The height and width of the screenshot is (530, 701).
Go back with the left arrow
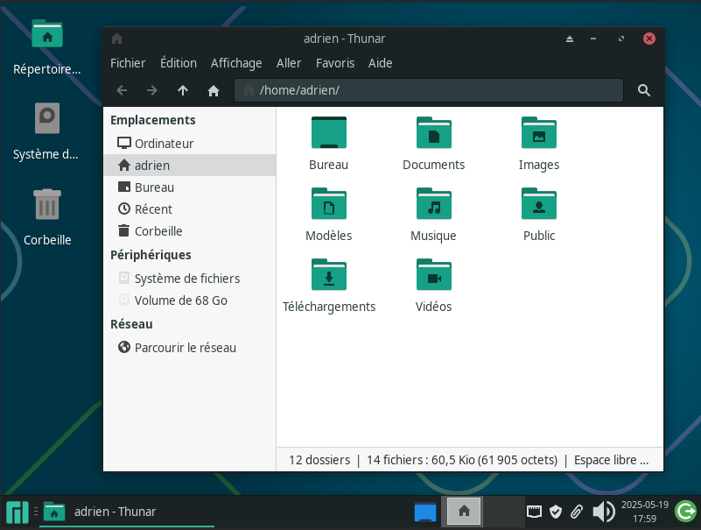(122, 90)
